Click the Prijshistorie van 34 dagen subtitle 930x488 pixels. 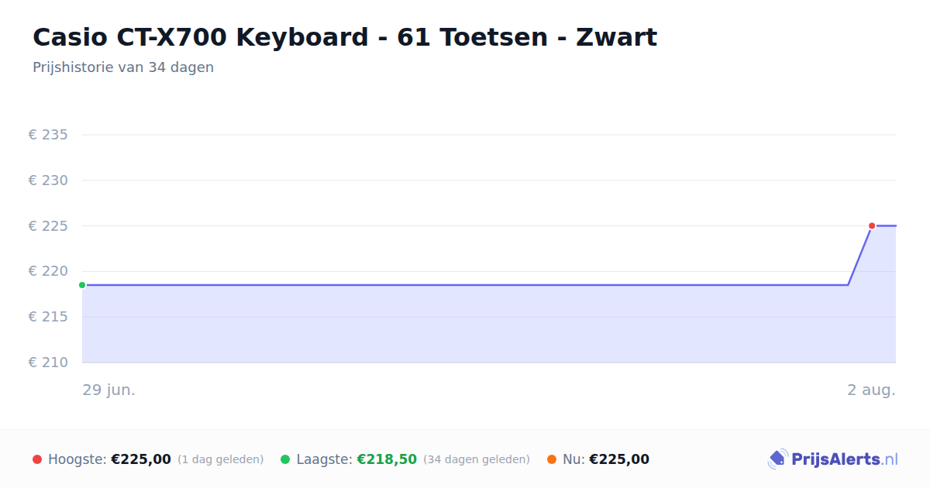(x=123, y=67)
